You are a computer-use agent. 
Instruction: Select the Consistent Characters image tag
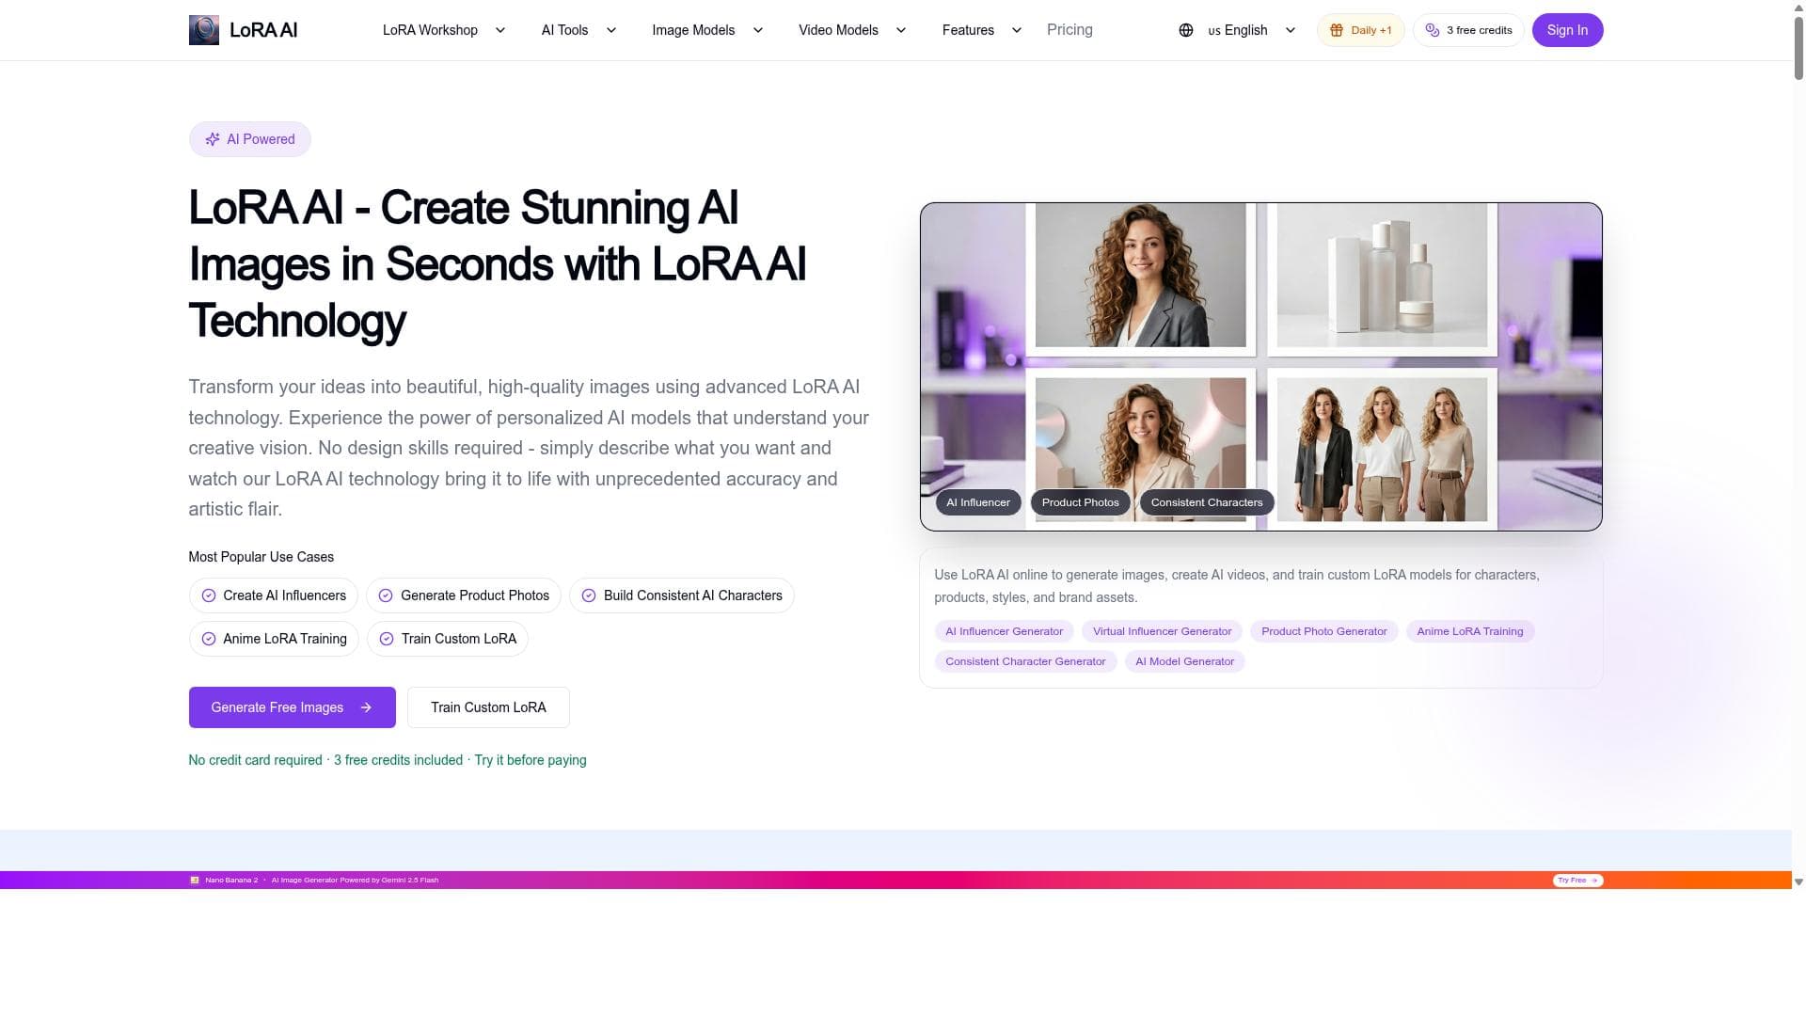coord(1207,502)
